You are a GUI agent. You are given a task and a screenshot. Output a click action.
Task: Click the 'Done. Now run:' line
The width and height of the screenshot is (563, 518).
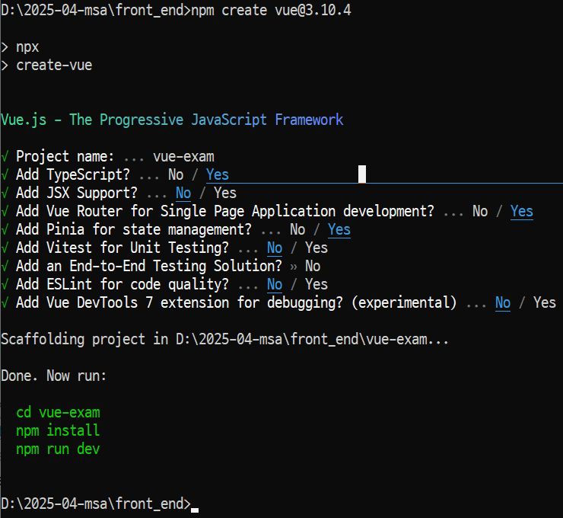point(54,376)
